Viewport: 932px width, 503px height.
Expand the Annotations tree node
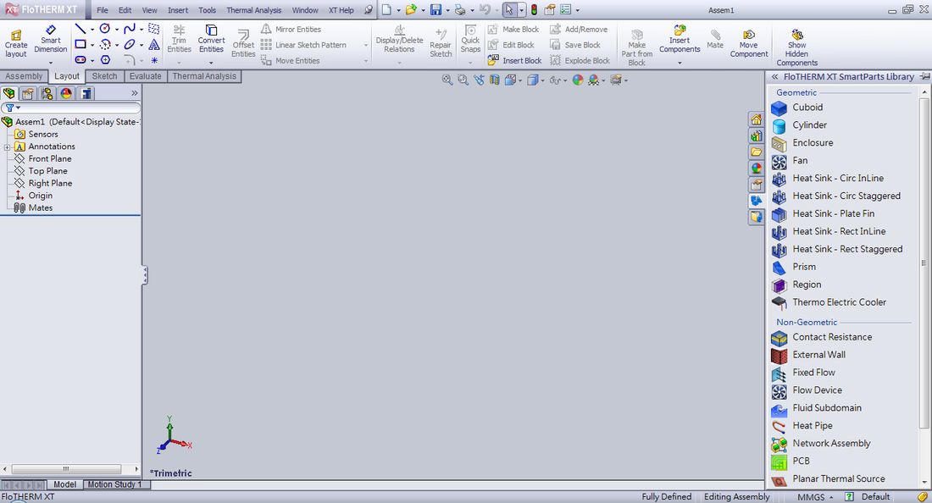point(7,146)
